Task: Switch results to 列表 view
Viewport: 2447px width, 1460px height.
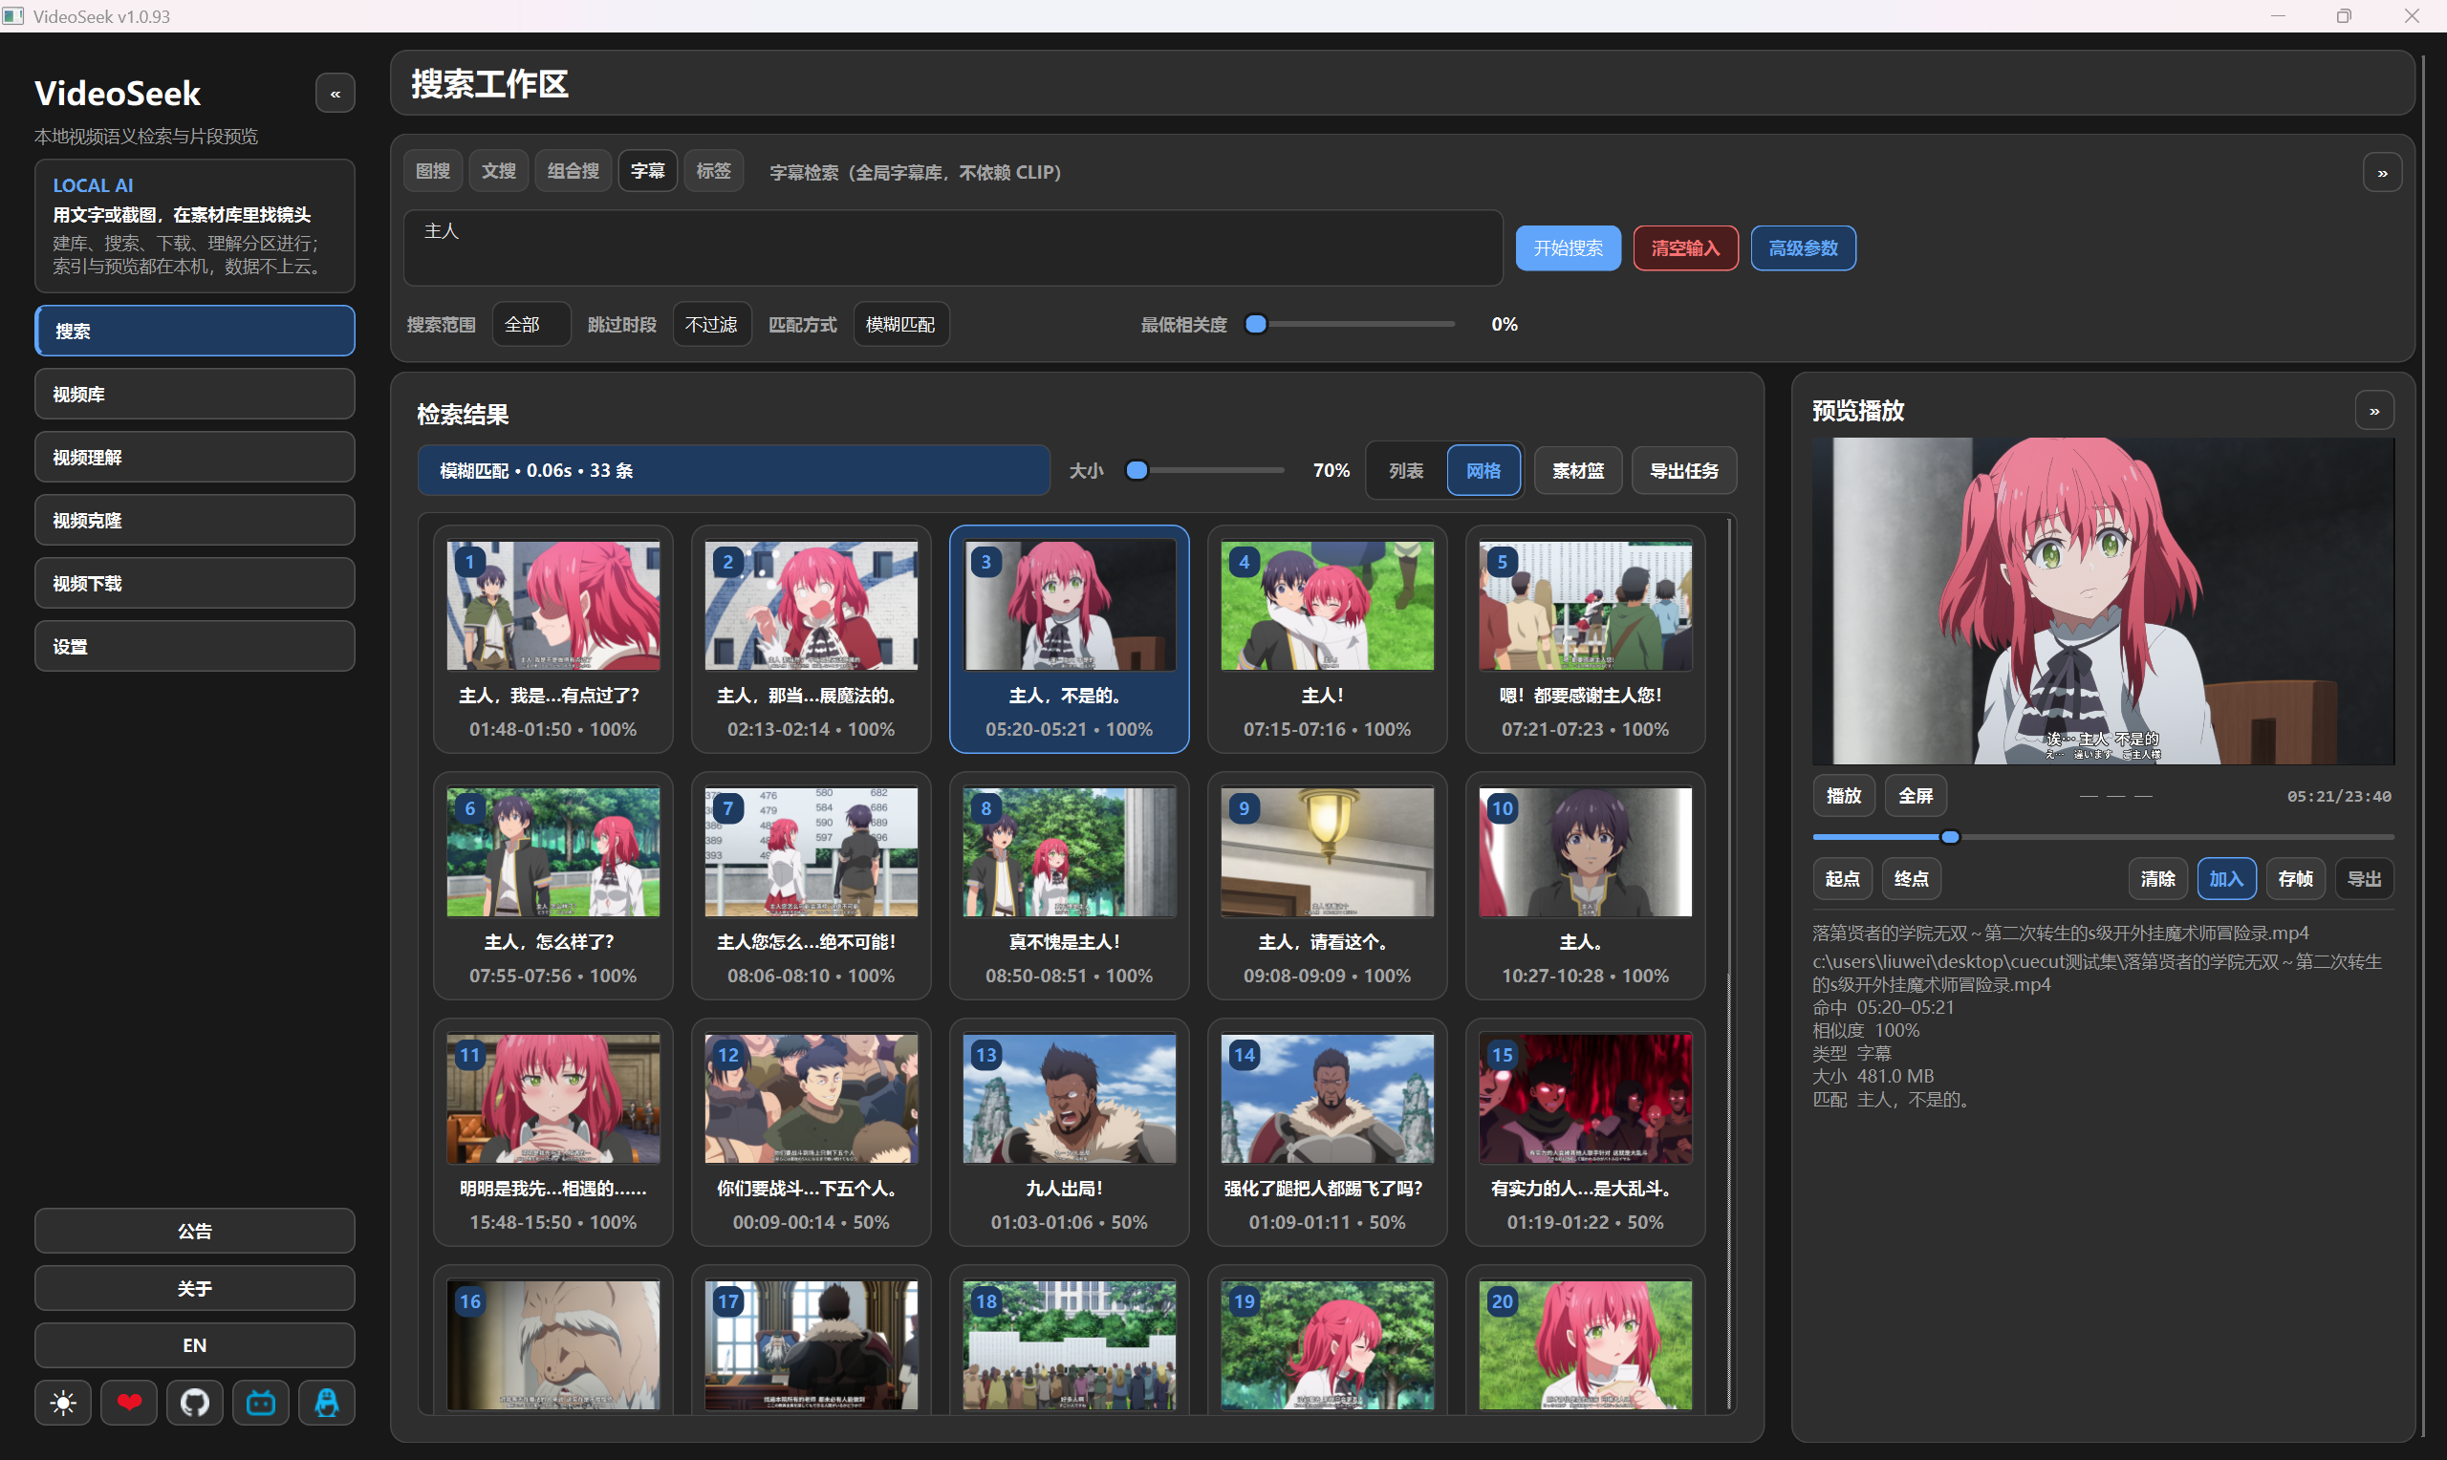Action: [1406, 471]
